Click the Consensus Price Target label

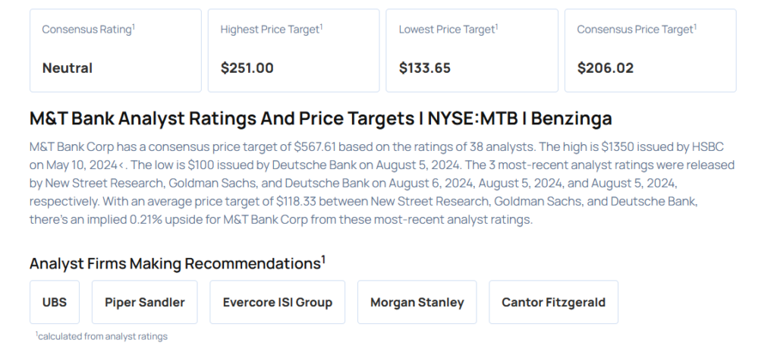636,30
